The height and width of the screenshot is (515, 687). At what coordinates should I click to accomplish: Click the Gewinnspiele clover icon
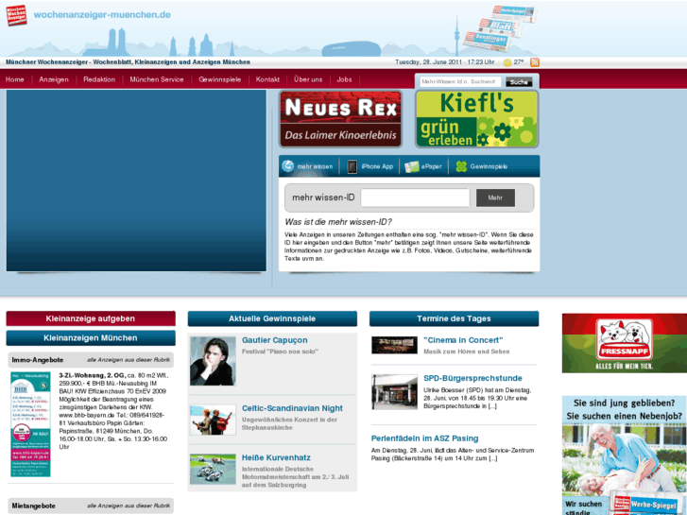click(x=461, y=166)
